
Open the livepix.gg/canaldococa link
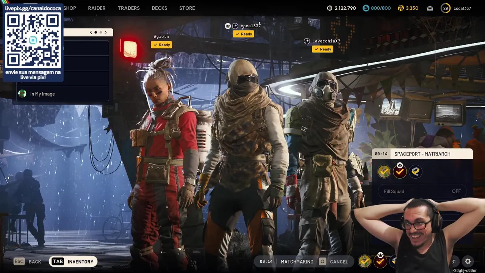33,8
